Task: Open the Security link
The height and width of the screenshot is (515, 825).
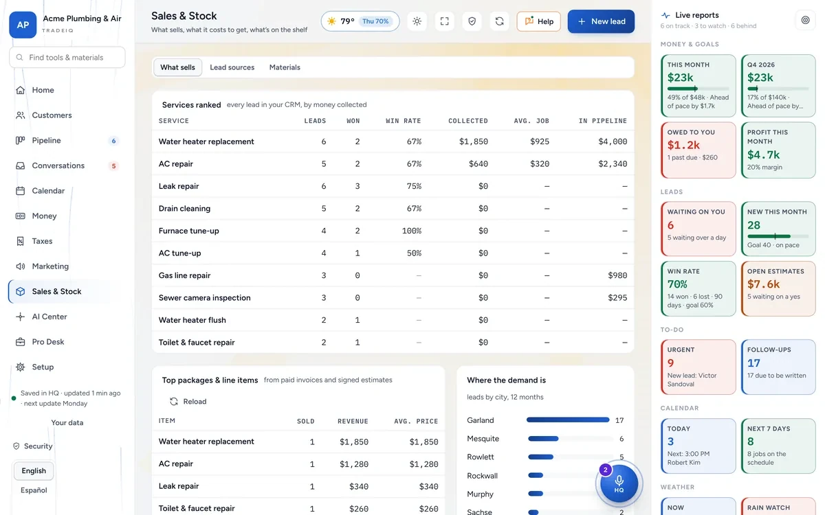Action: tap(32, 446)
